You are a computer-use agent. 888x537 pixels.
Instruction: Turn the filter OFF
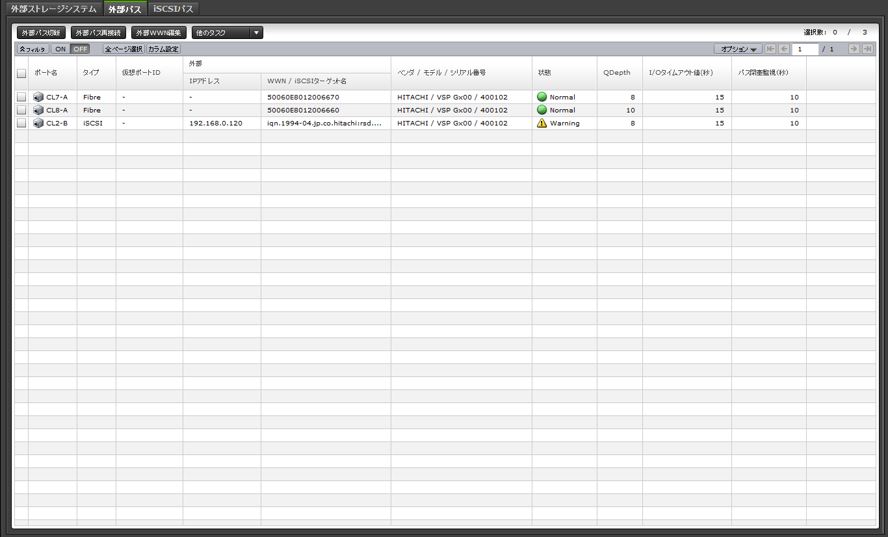[80, 49]
